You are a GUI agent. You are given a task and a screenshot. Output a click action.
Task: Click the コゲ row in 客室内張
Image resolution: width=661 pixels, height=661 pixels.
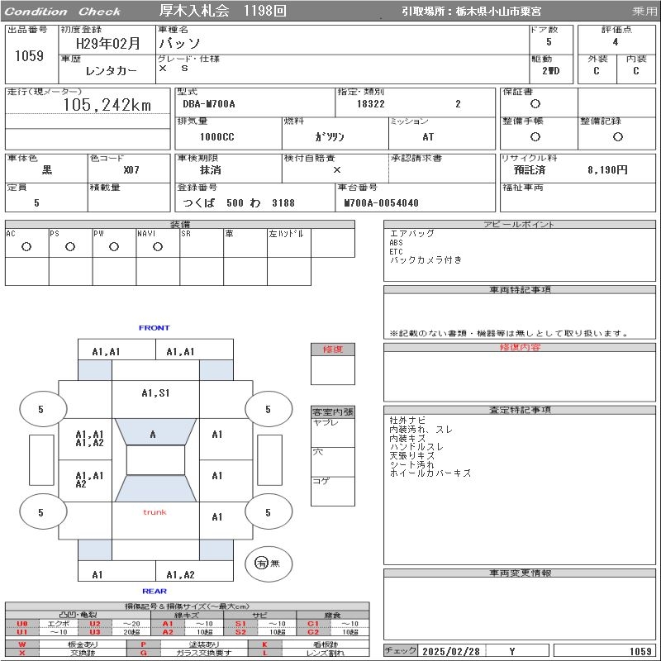click(x=333, y=491)
